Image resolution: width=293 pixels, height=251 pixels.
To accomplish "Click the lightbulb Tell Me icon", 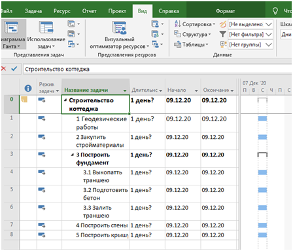I will [x=275, y=11].
